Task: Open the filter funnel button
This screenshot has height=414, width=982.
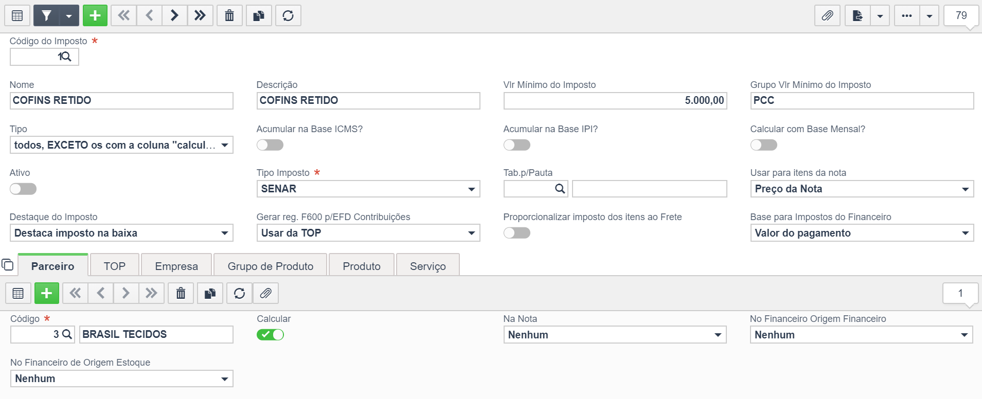Action: (46, 15)
